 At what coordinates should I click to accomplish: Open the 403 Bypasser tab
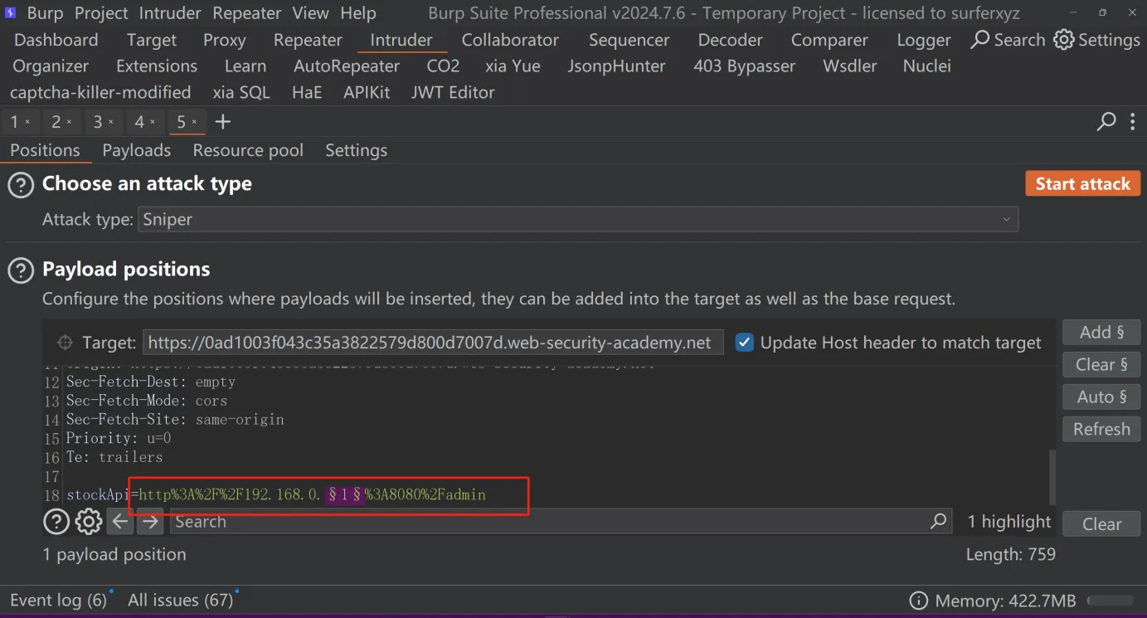click(745, 66)
